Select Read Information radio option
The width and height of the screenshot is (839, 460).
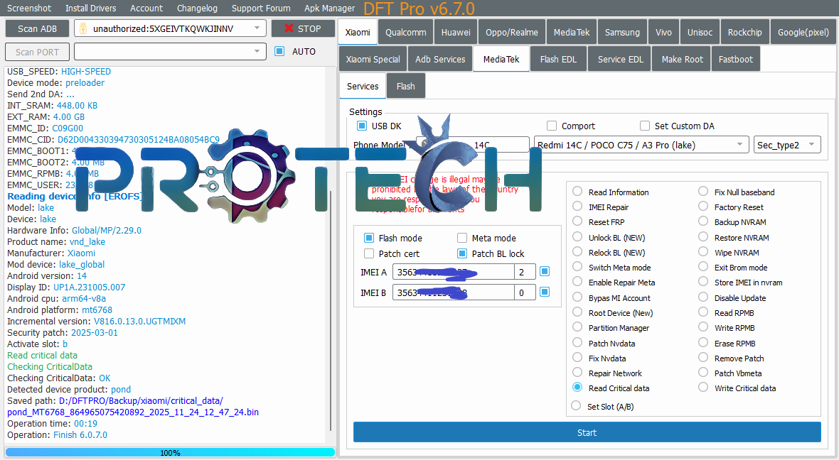[577, 191]
